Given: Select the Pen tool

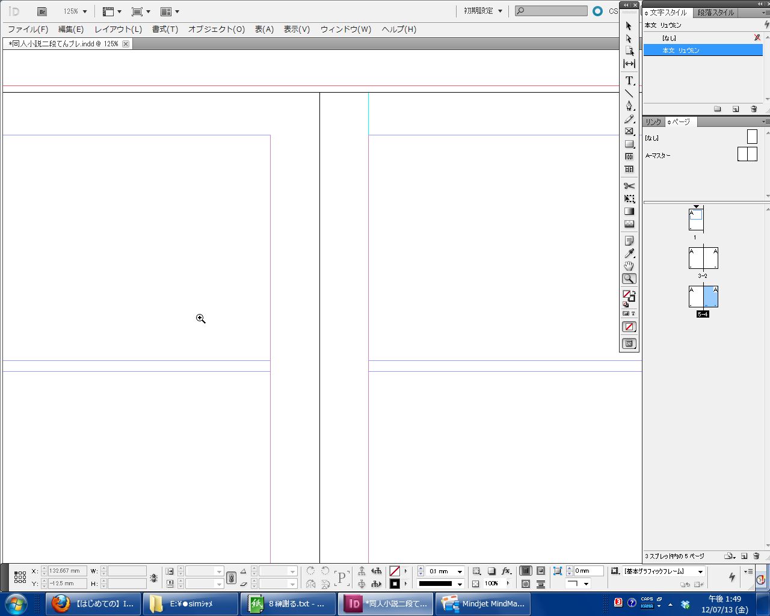Looking at the screenshot, I should (x=629, y=106).
